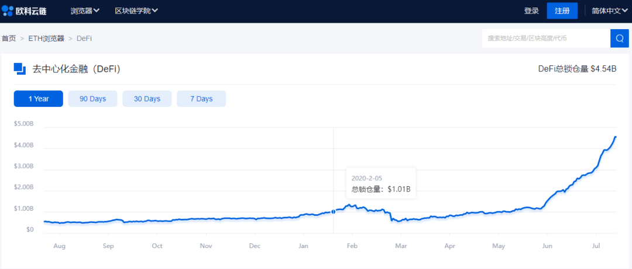Expand the 区块链学院 dropdown menu

(x=136, y=11)
